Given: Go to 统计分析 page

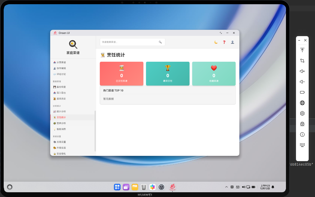Looking at the screenshot, I should [x=72, y=112].
